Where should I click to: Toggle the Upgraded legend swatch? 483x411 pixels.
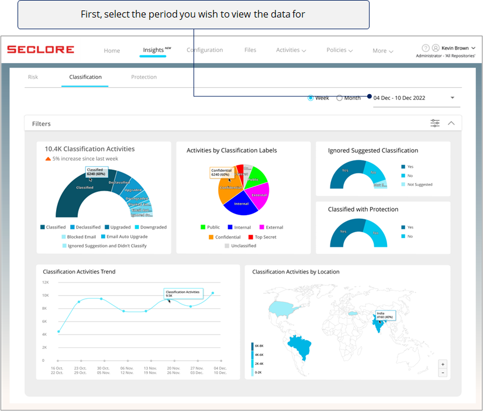point(107,227)
